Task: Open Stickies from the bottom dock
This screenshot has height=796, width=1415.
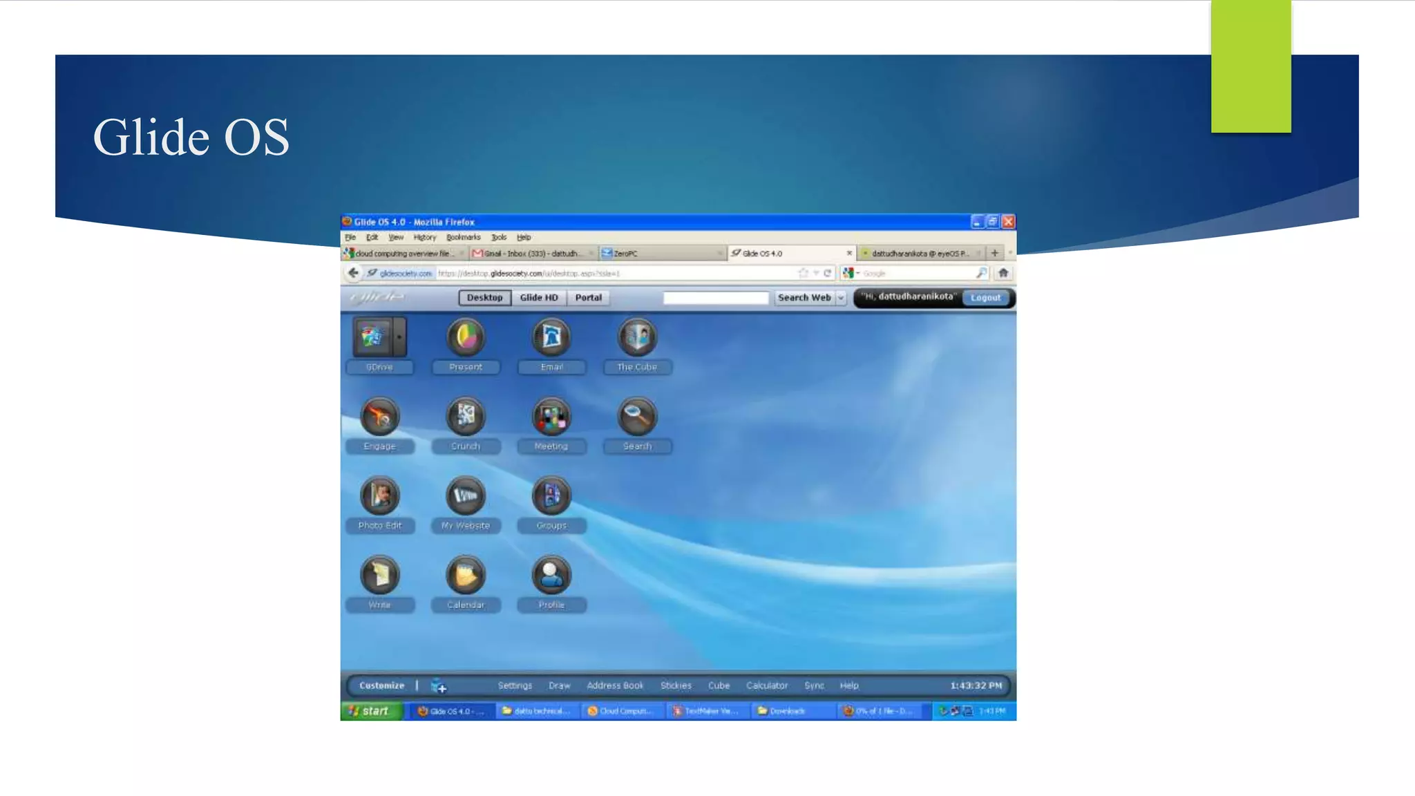Action: pos(676,685)
